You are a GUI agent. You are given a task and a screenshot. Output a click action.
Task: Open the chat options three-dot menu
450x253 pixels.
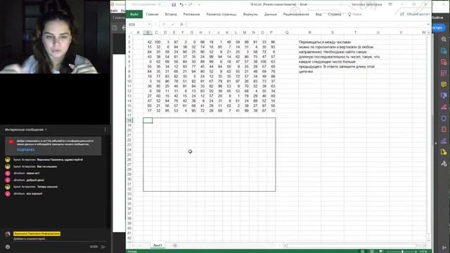click(105, 129)
